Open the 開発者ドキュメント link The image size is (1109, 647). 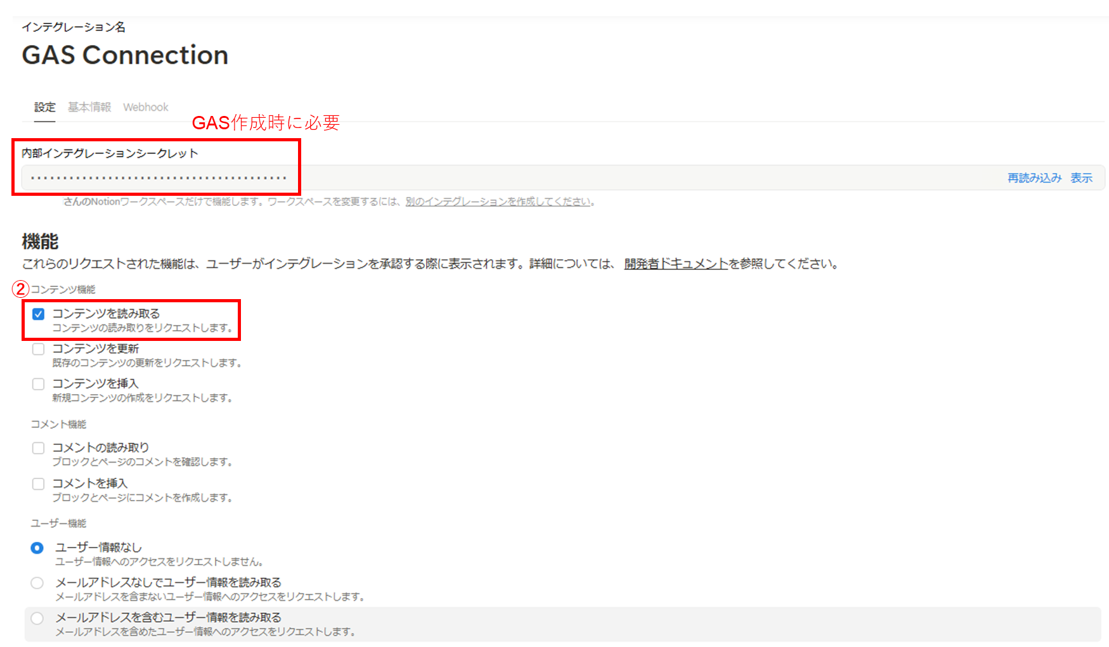tap(675, 264)
